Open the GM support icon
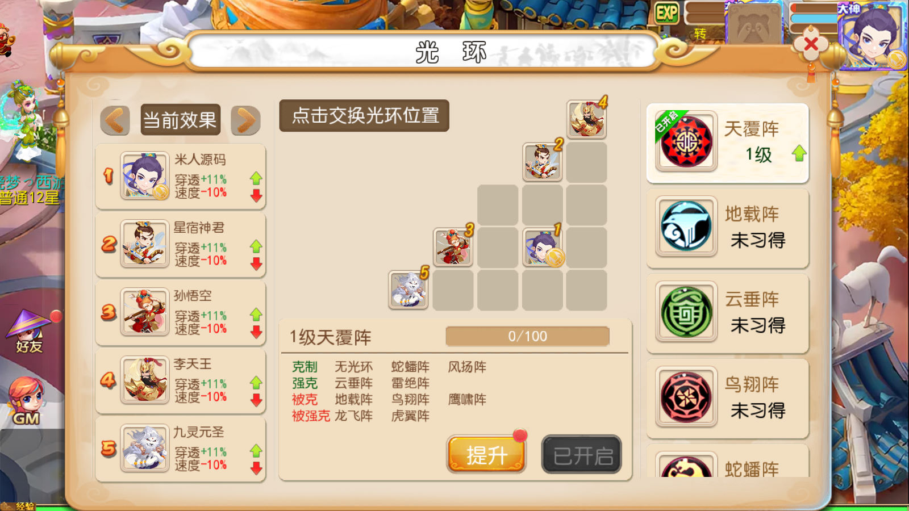The width and height of the screenshot is (909, 511). click(26, 401)
